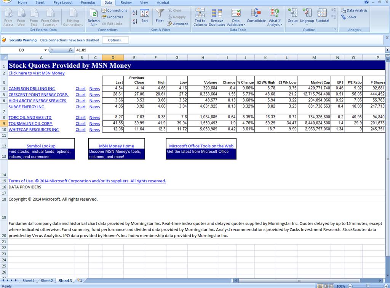
Task: Click the formula bar showing 41.85
Action: pyautogui.click(x=230, y=50)
